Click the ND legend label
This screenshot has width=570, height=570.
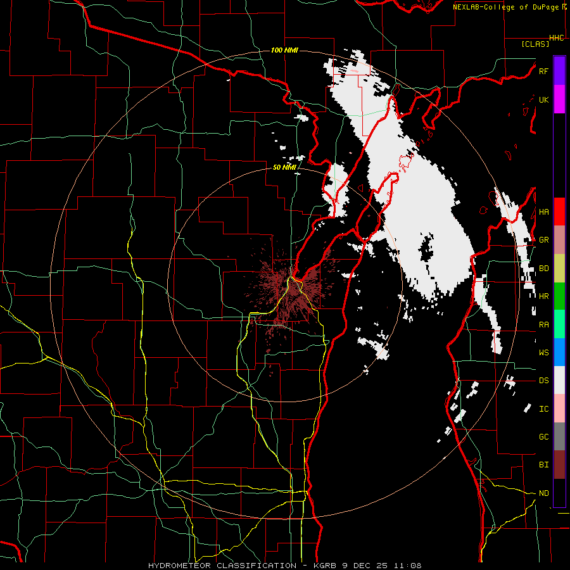pos(543,493)
